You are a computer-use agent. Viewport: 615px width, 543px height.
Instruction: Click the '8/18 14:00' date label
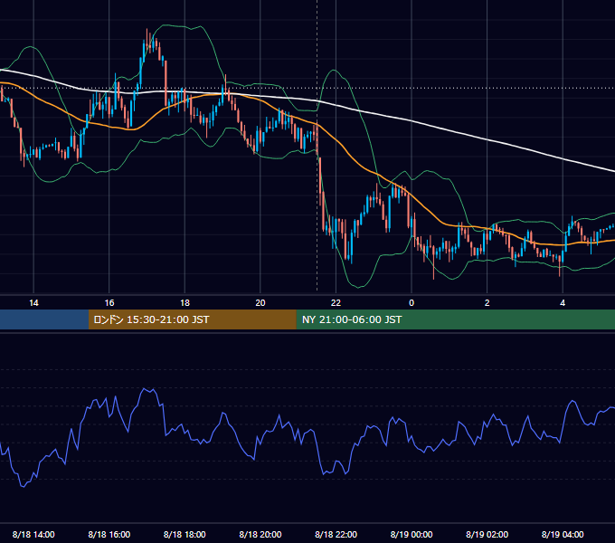(33, 534)
